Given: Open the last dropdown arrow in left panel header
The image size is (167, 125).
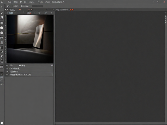Looking at the screenshot, I should tap(53, 10).
